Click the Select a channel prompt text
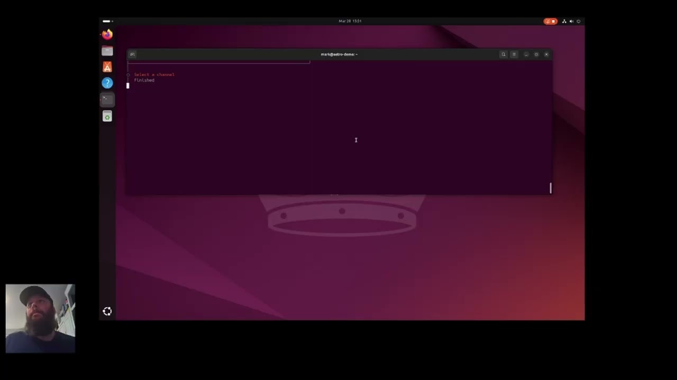677x380 pixels. [153, 74]
